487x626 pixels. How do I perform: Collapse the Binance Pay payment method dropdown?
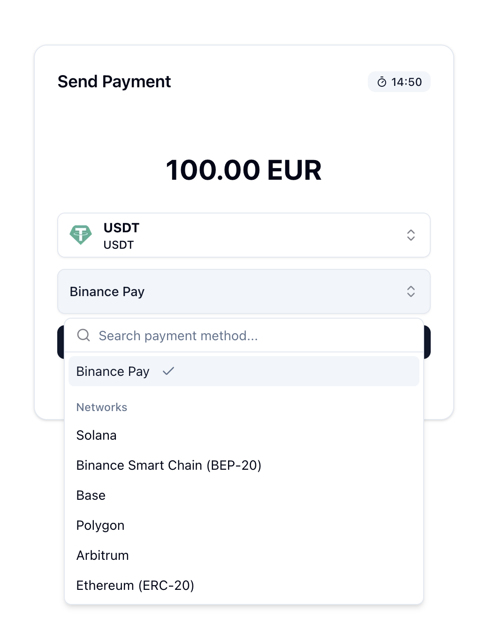pyautogui.click(x=243, y=291)
